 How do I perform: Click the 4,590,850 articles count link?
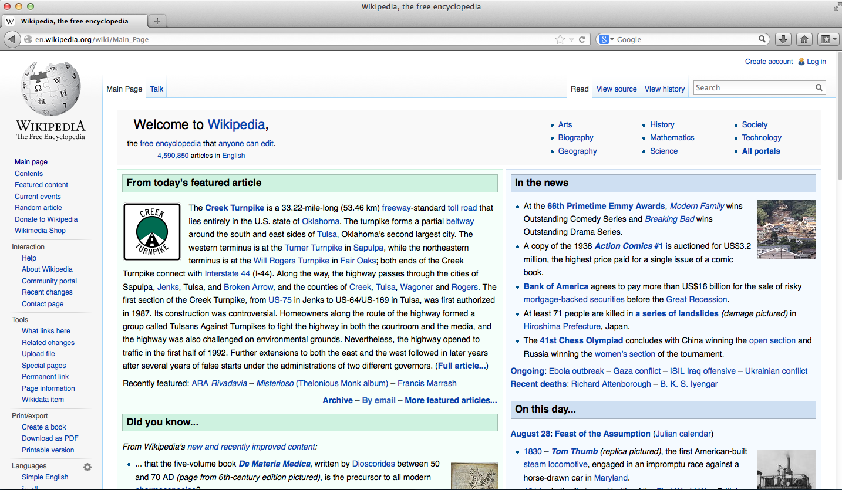click(173, 156)
